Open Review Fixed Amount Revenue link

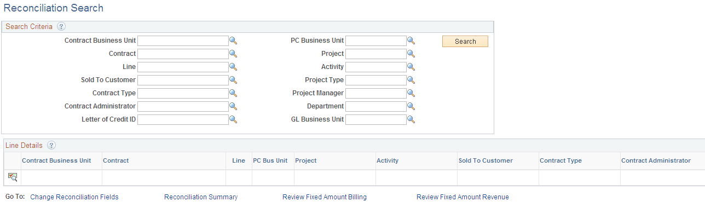tap(463, 197)
